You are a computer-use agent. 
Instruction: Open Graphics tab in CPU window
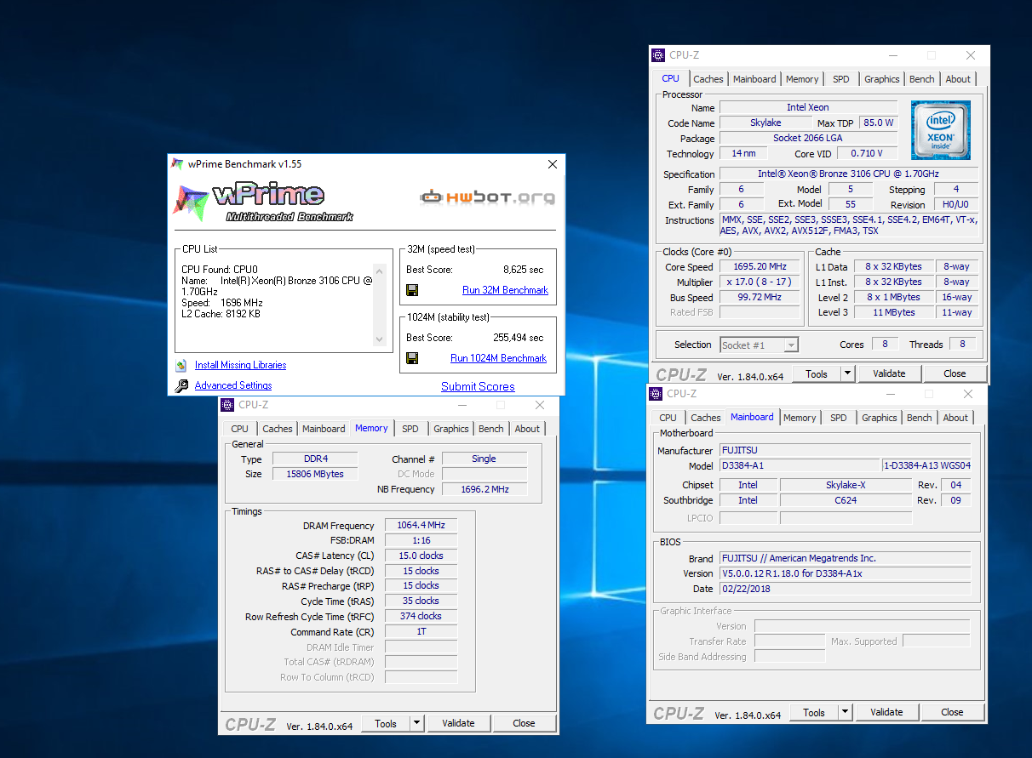[x=881, y=79]
